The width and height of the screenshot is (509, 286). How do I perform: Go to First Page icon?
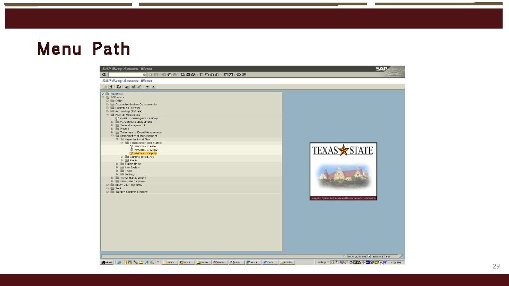click(x=201, y=75)
